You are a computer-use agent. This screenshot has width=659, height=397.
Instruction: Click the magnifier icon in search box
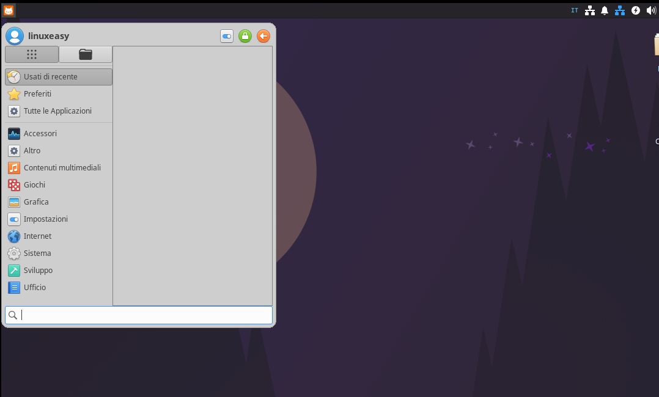tap(13, 315)
